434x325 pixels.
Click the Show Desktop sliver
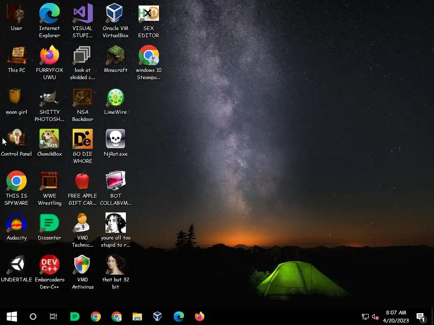[433, 317]
